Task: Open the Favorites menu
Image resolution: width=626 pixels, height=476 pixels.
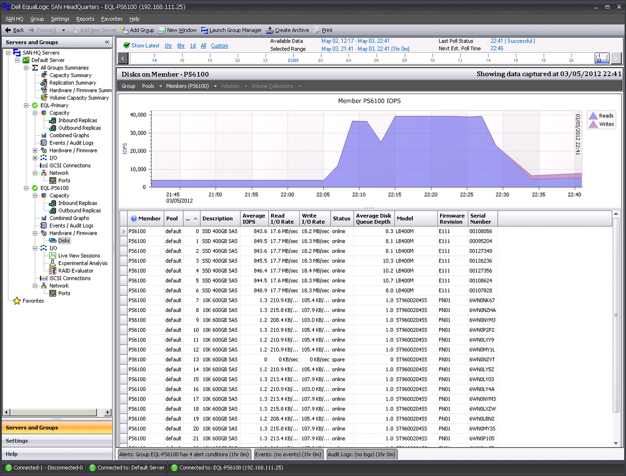Action: [x=112, y=19]
